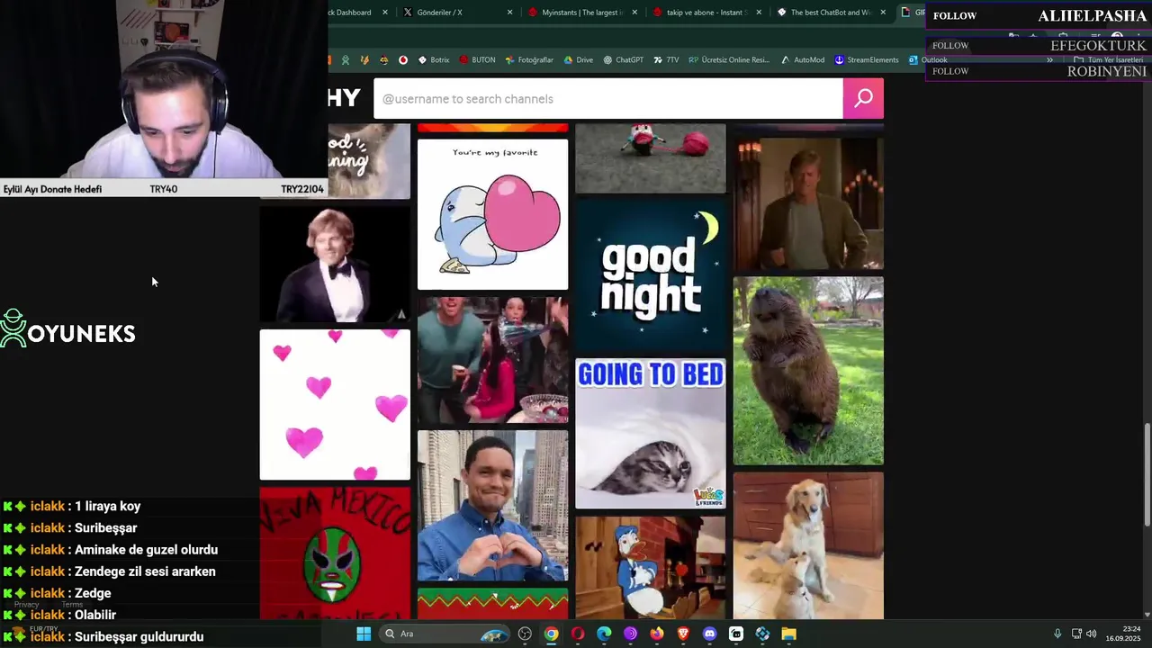This screenshot has height=648, width=1152.
Task: Open the man in tuxedo GIF
Action: (x=335, y=264)
